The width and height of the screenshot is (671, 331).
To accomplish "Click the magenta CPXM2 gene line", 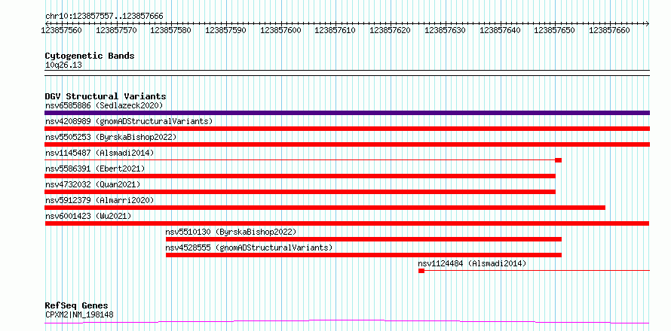I will point(347,321).
